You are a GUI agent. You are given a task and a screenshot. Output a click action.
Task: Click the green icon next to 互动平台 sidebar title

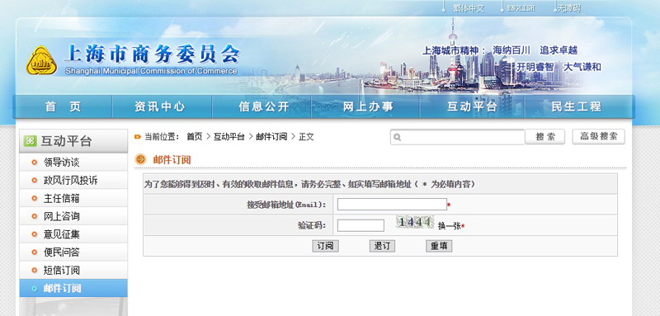(30, 141)
